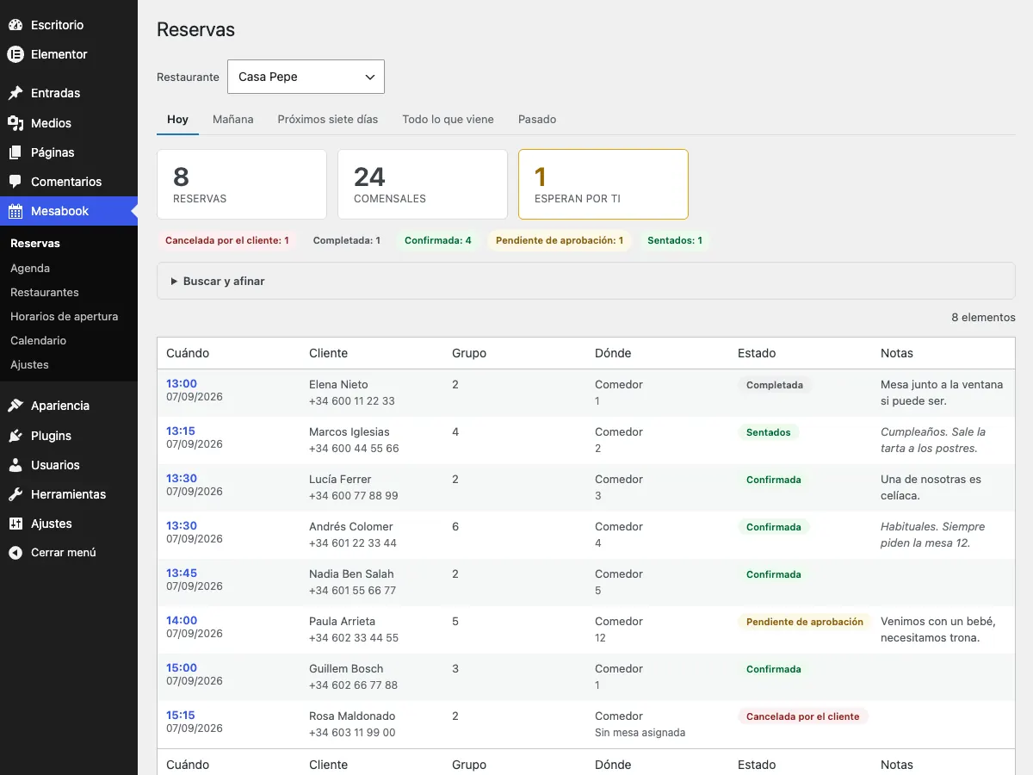
Task: Click the Ajustes sliders icon in main menu
Action: pos(15,524)
